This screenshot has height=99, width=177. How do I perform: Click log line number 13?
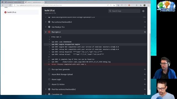49,64
